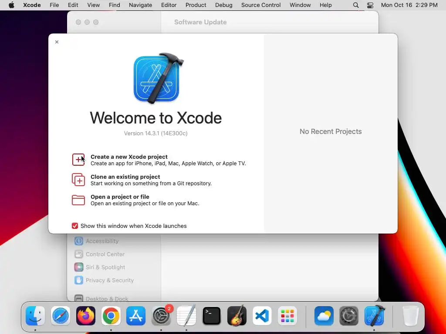Screen dimensions: 446x334
Task: Open the File menu
Action: [x=54, y=5]
